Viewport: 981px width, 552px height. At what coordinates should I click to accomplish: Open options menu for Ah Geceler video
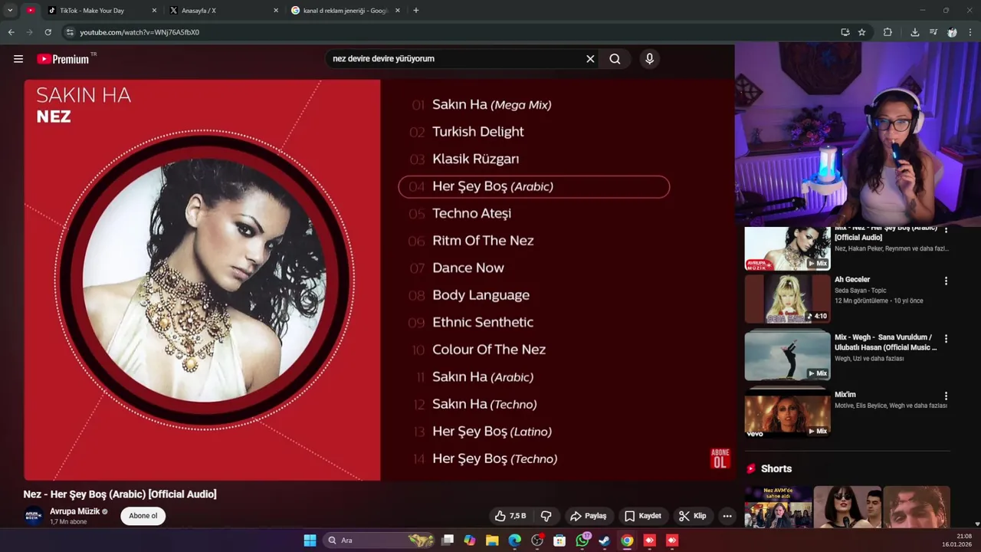[946, 281]
